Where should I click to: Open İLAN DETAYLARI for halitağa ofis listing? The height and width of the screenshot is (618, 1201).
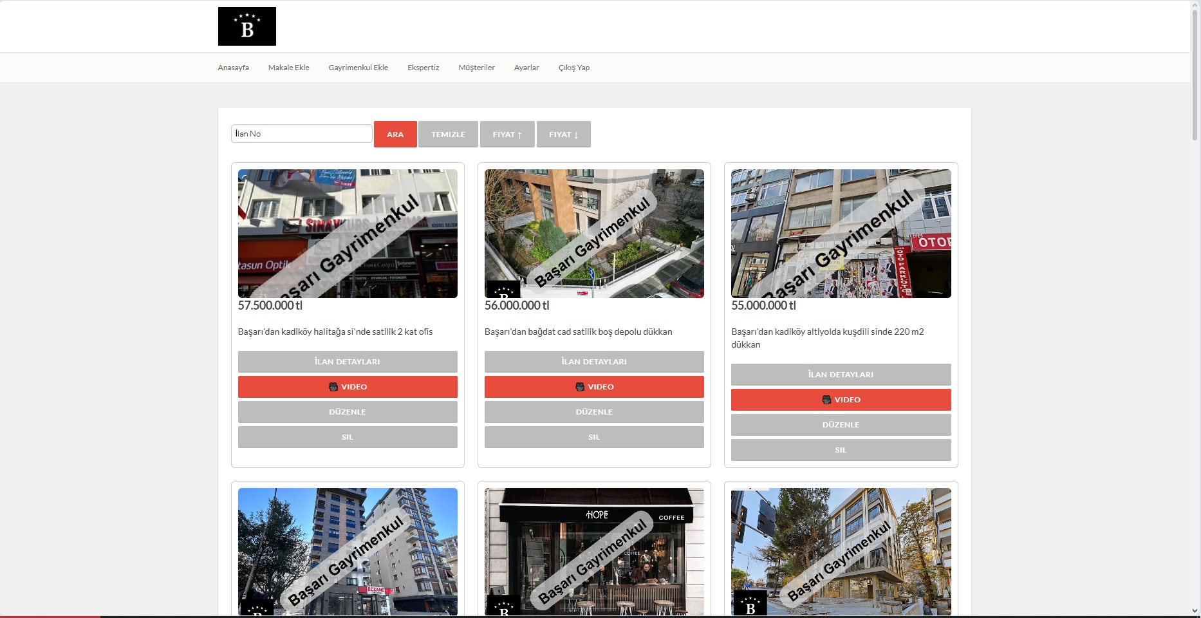(348, 362)
